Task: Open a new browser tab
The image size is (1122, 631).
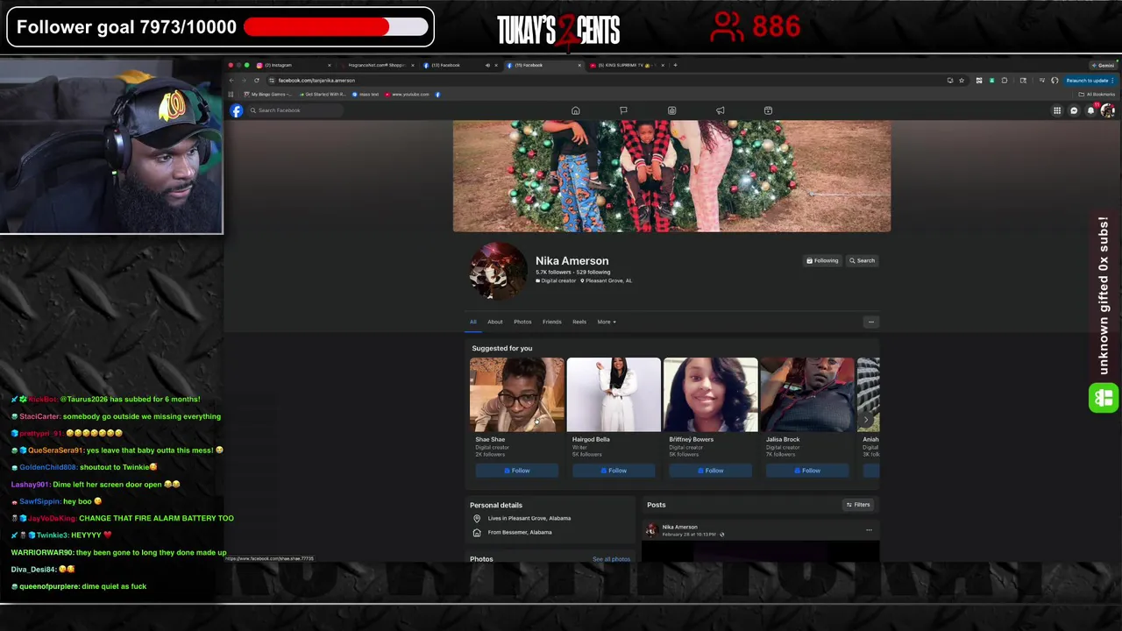Action: [675, 65]
